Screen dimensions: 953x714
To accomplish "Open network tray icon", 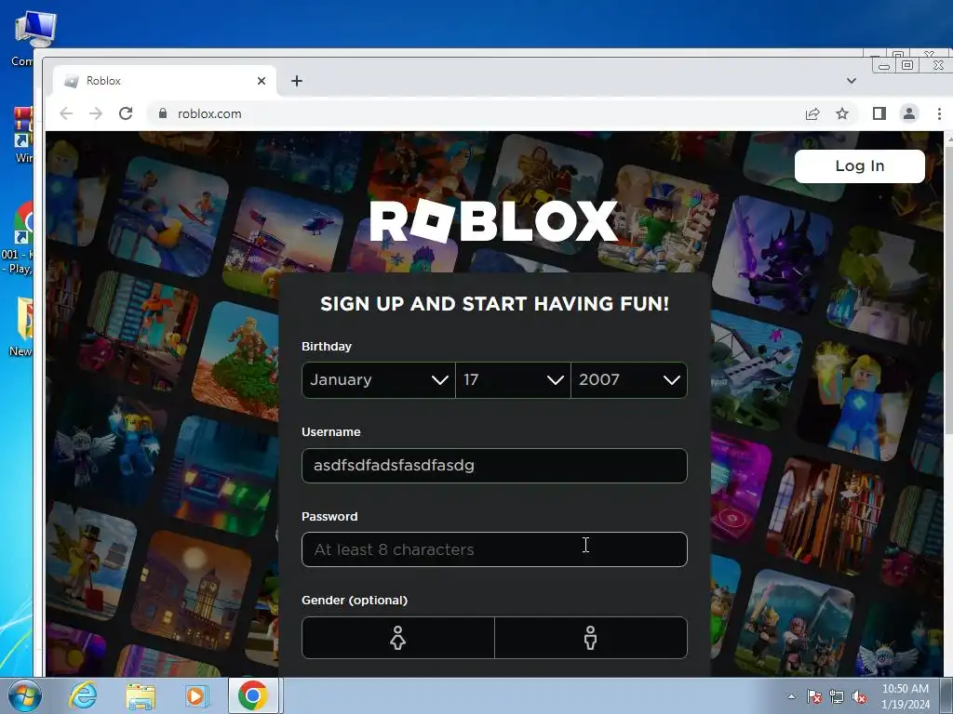I will coord(837,696).
